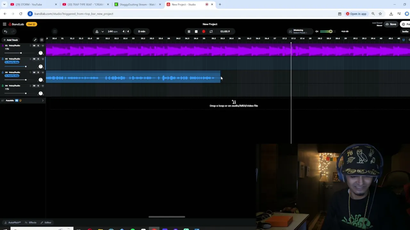Toggle the magnet snap icon on timeline
Viewport: 410px width, 230px height.
click(404, 40)
